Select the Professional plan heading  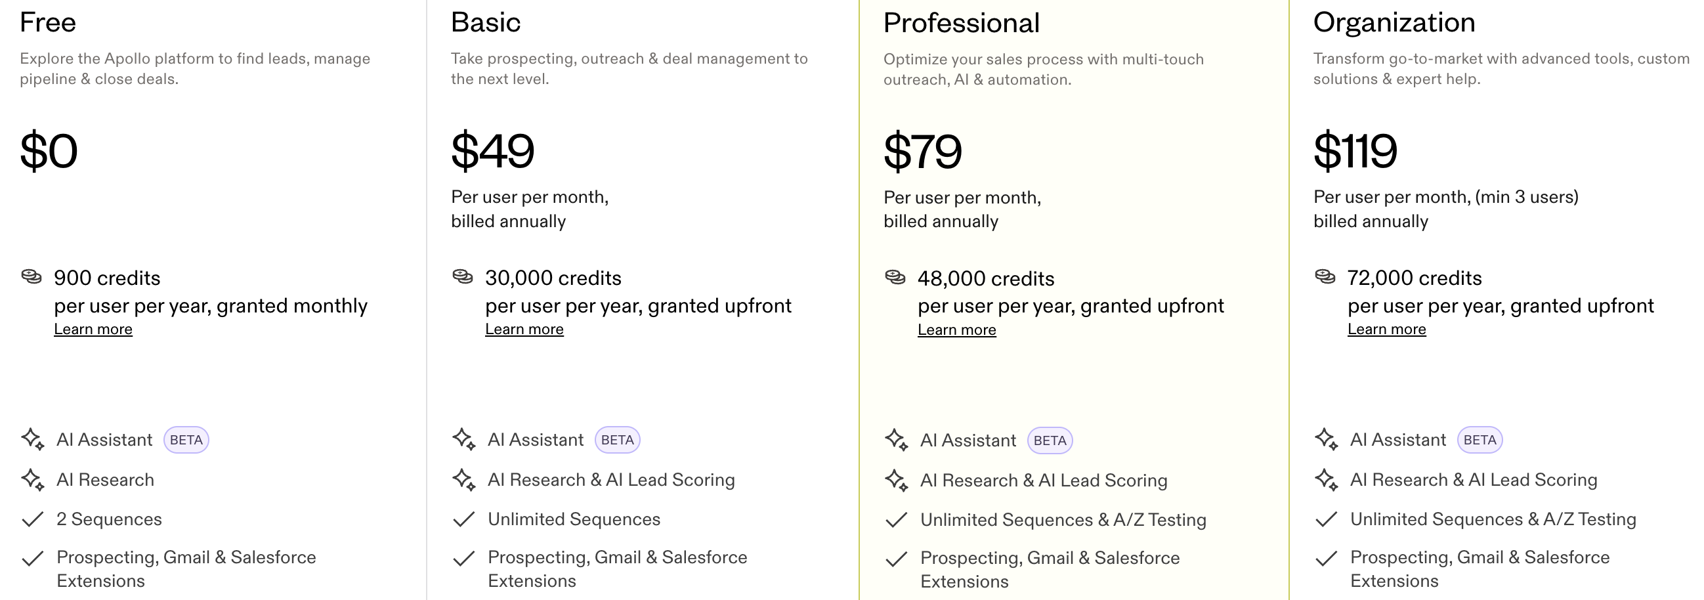pos(961,22)
